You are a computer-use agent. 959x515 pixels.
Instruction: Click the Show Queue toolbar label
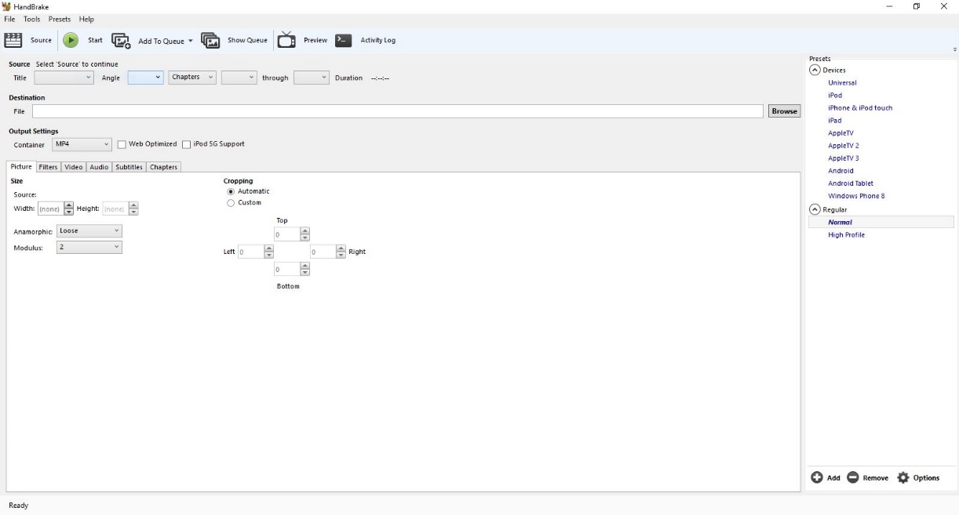click(247, 41)
